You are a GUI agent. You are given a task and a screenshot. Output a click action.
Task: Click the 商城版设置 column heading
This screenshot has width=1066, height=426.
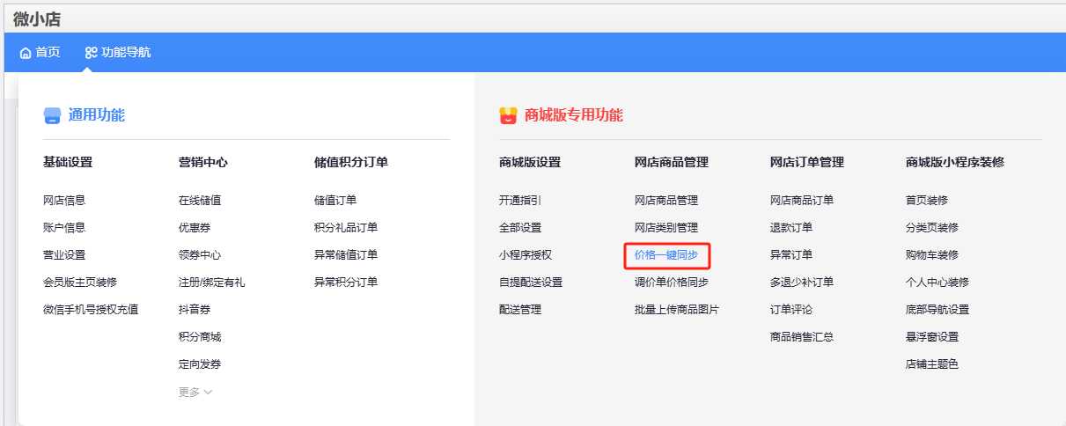point(530,163)
